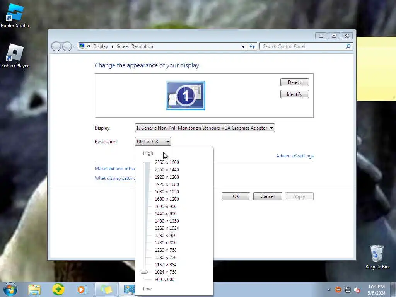This screenshot has width=396, height=297.
Task: Choose the 1600 × 900 resolution
Action: click(x=166, y=207)
